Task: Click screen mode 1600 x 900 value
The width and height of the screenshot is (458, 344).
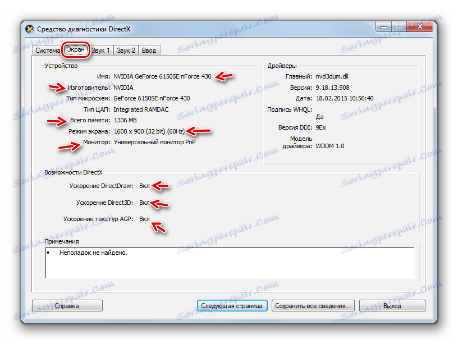Action: click(149, 131)
